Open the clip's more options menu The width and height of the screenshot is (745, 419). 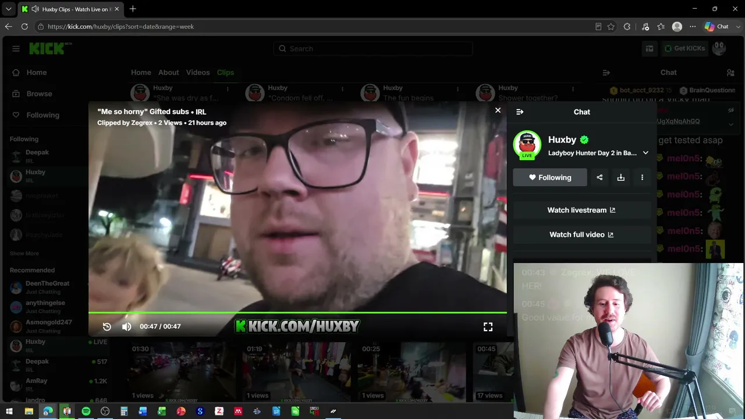(x=642, y=177)
